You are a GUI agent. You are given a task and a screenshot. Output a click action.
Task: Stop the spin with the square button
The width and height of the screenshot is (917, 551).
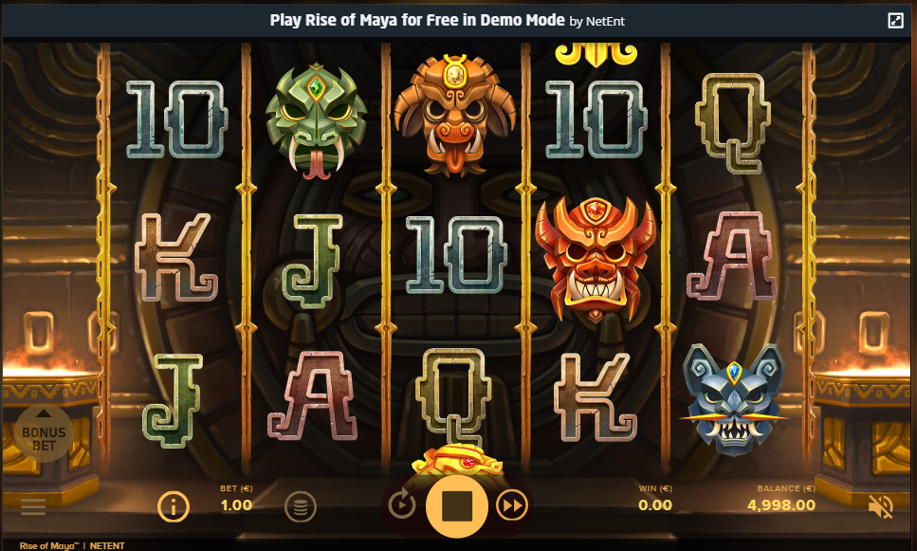[x=457, y=506]
